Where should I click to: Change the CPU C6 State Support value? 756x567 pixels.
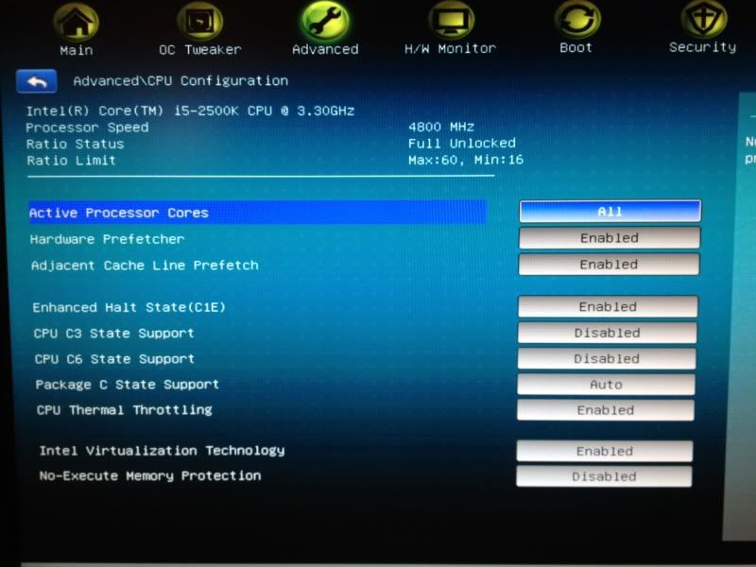(x=607, y=358)
